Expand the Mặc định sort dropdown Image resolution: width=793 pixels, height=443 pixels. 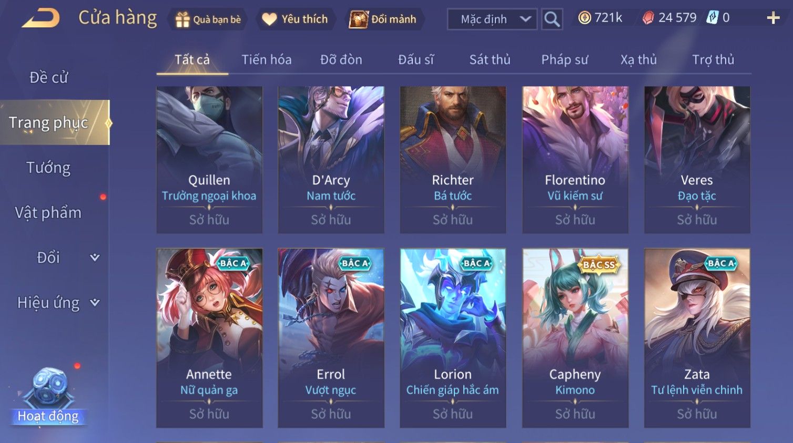492,19
